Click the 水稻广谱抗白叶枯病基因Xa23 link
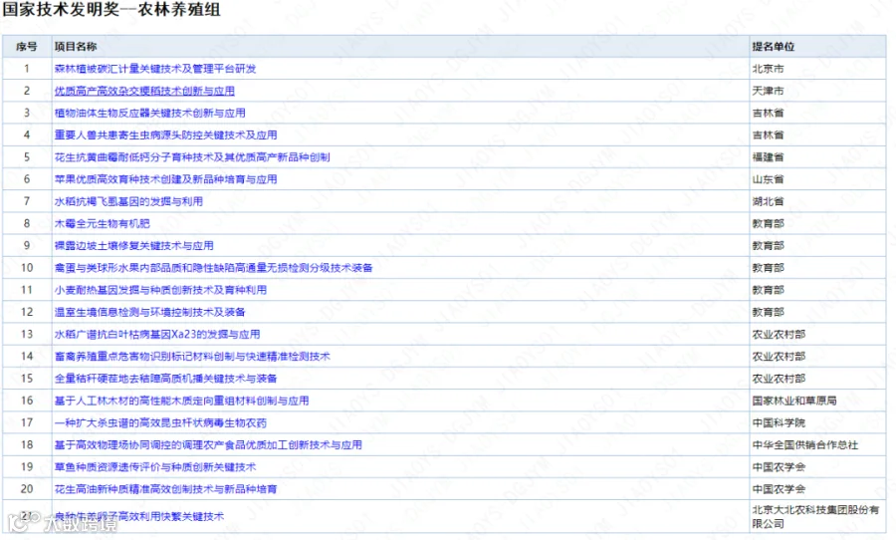Image resolution: width=896 pixels, height=540 pixels. tap(157, 334)
